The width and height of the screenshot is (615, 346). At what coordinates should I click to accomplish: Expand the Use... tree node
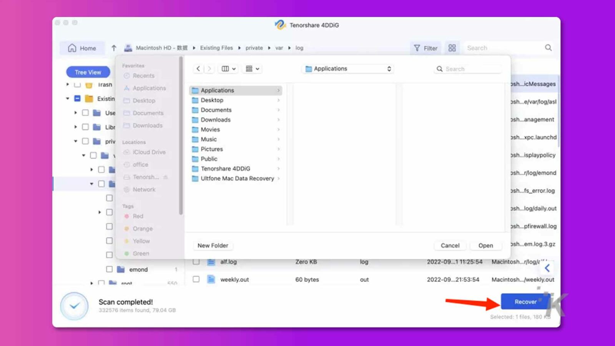pyautogui.click(x=76, y=113)
